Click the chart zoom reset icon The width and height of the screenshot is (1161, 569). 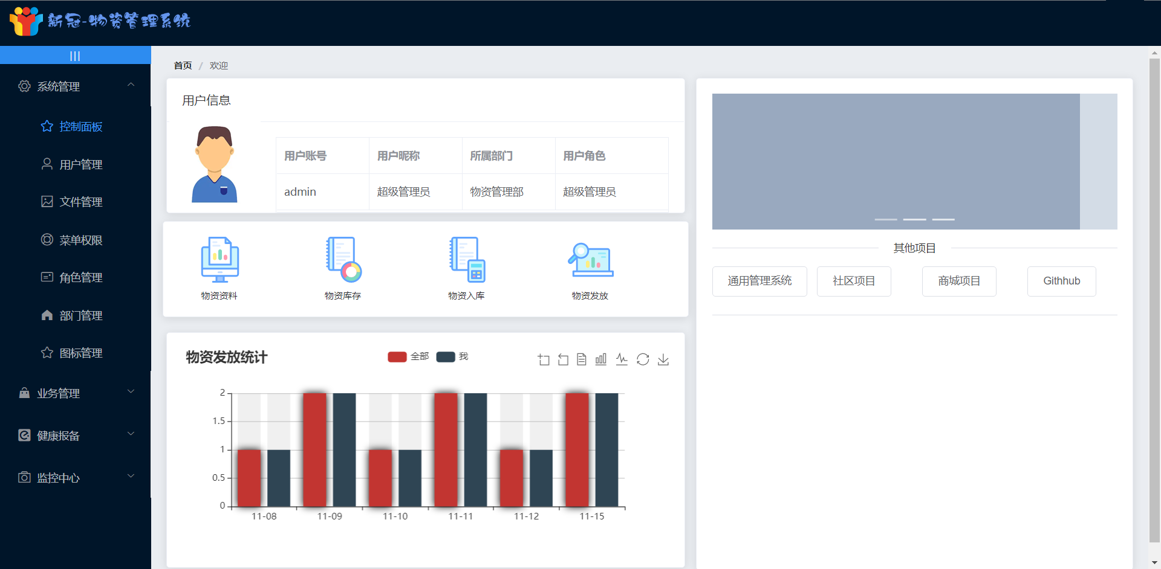pyautogui.click(x=563, y=359)
